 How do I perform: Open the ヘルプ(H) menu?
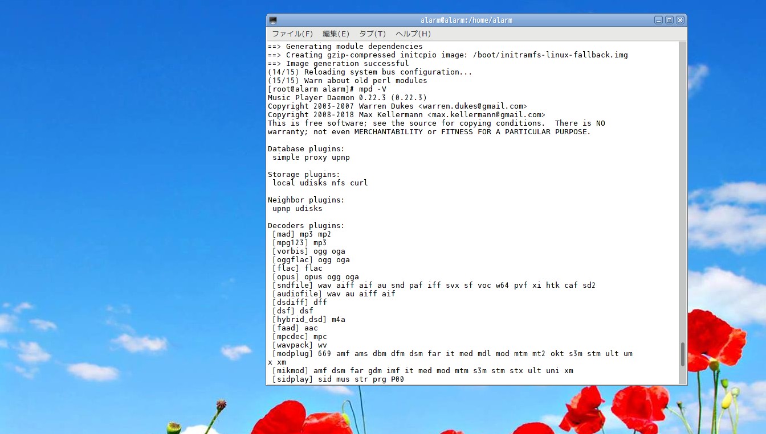(413, 34)
